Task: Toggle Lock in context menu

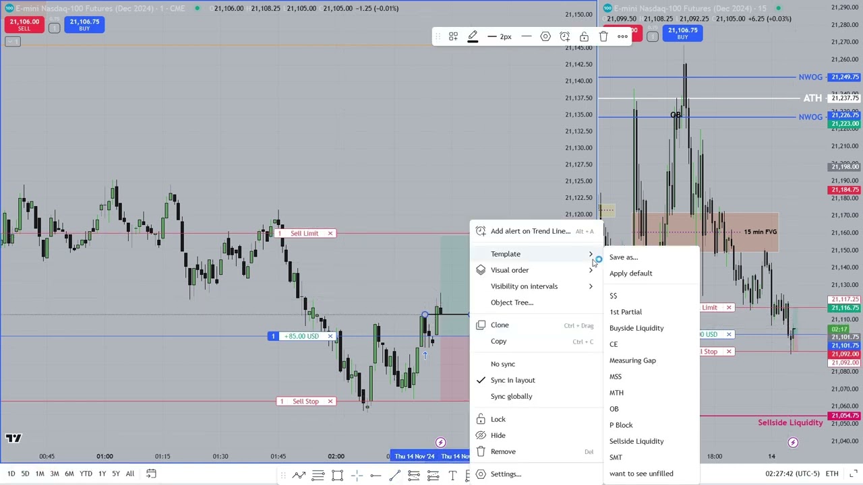Action: click(536, 420)
